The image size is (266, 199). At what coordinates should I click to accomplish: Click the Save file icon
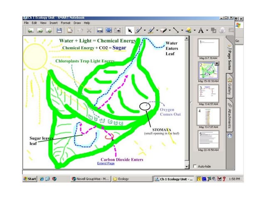59,30
